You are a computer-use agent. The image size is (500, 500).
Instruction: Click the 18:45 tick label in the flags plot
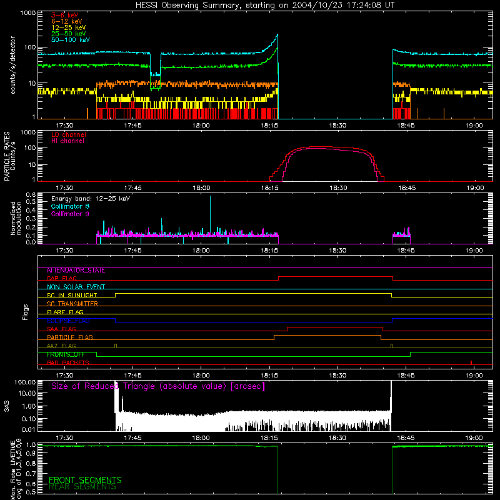(406, 376)
